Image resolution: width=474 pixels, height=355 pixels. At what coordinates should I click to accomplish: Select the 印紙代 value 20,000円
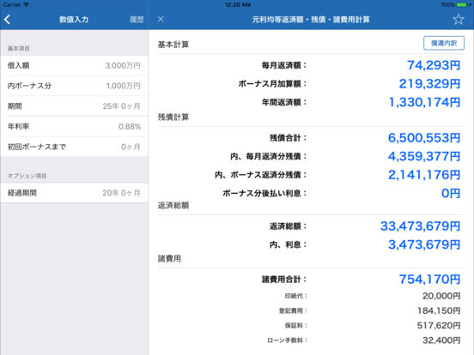click(x=441, y=296)
